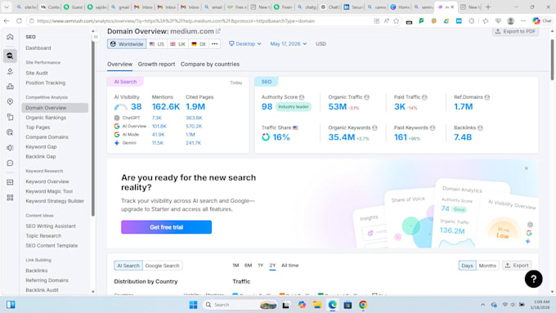Set chart granularity to Days
Image resolution: width=556 pixels, height=313 pixels.
tap(467, 266)
